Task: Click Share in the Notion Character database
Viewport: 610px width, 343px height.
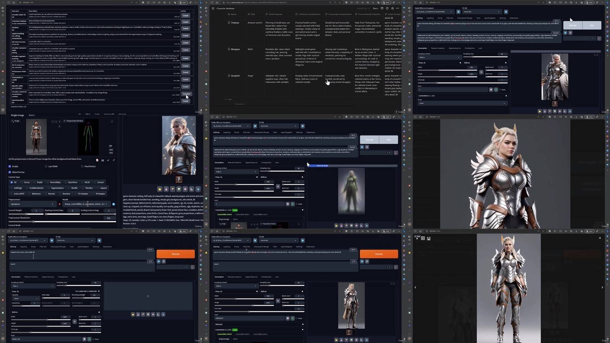Action: (x=376, y=8)
